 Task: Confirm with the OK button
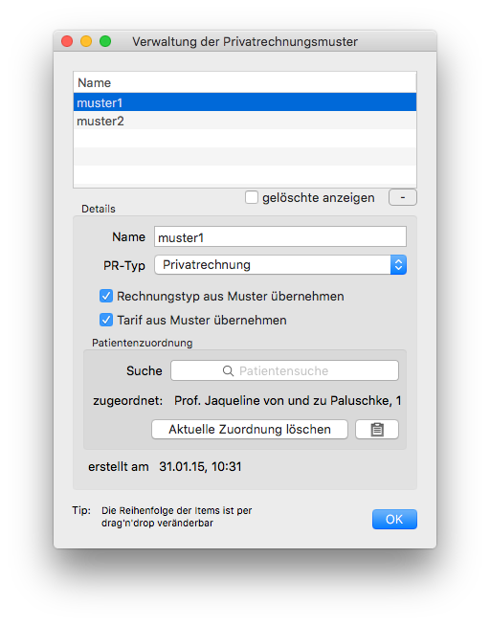[394, 519]
